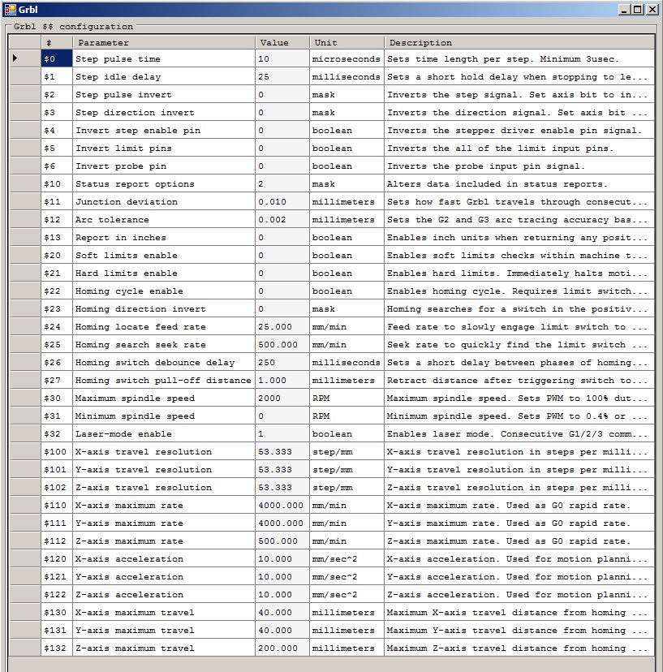
Task: Click description of Junction deviation
Action: click(x=519, y=202)
